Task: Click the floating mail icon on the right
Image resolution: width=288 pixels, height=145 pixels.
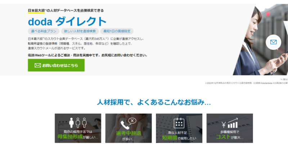Action: tap(273, 42)
